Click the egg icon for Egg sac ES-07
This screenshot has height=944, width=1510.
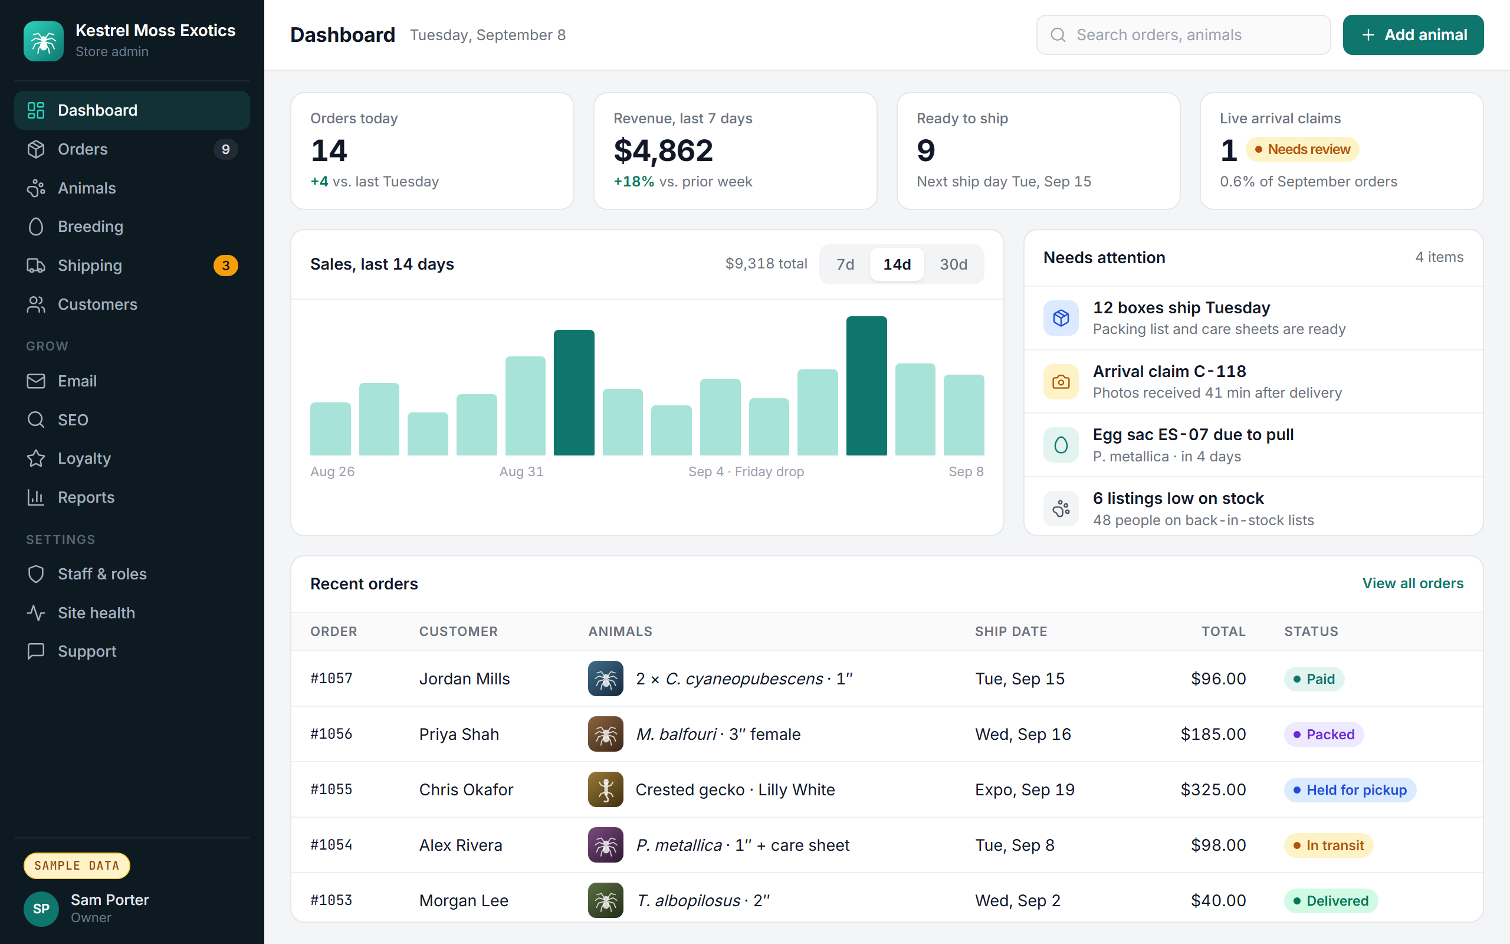pyautogui.click(x=1061, y=445)
